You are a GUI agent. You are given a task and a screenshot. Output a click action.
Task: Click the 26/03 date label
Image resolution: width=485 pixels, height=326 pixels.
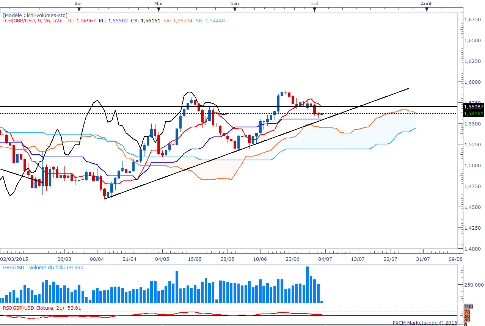click(x=65, y=259)
